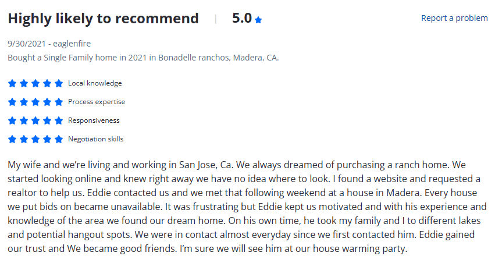This screenshot has width=495, height=256.
Task: Click the star beside the 5.0 rating
Action: coord(258,20)
